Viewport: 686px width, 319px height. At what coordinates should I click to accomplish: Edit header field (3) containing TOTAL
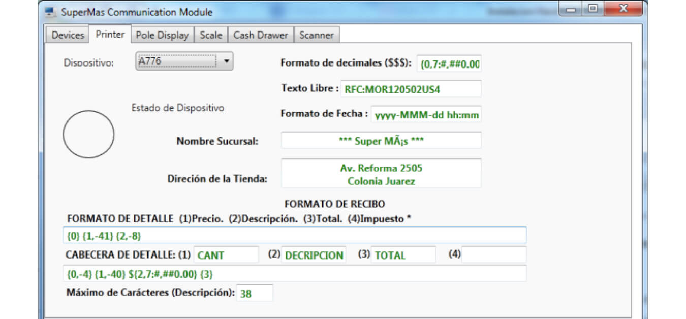tap(403, 254)
